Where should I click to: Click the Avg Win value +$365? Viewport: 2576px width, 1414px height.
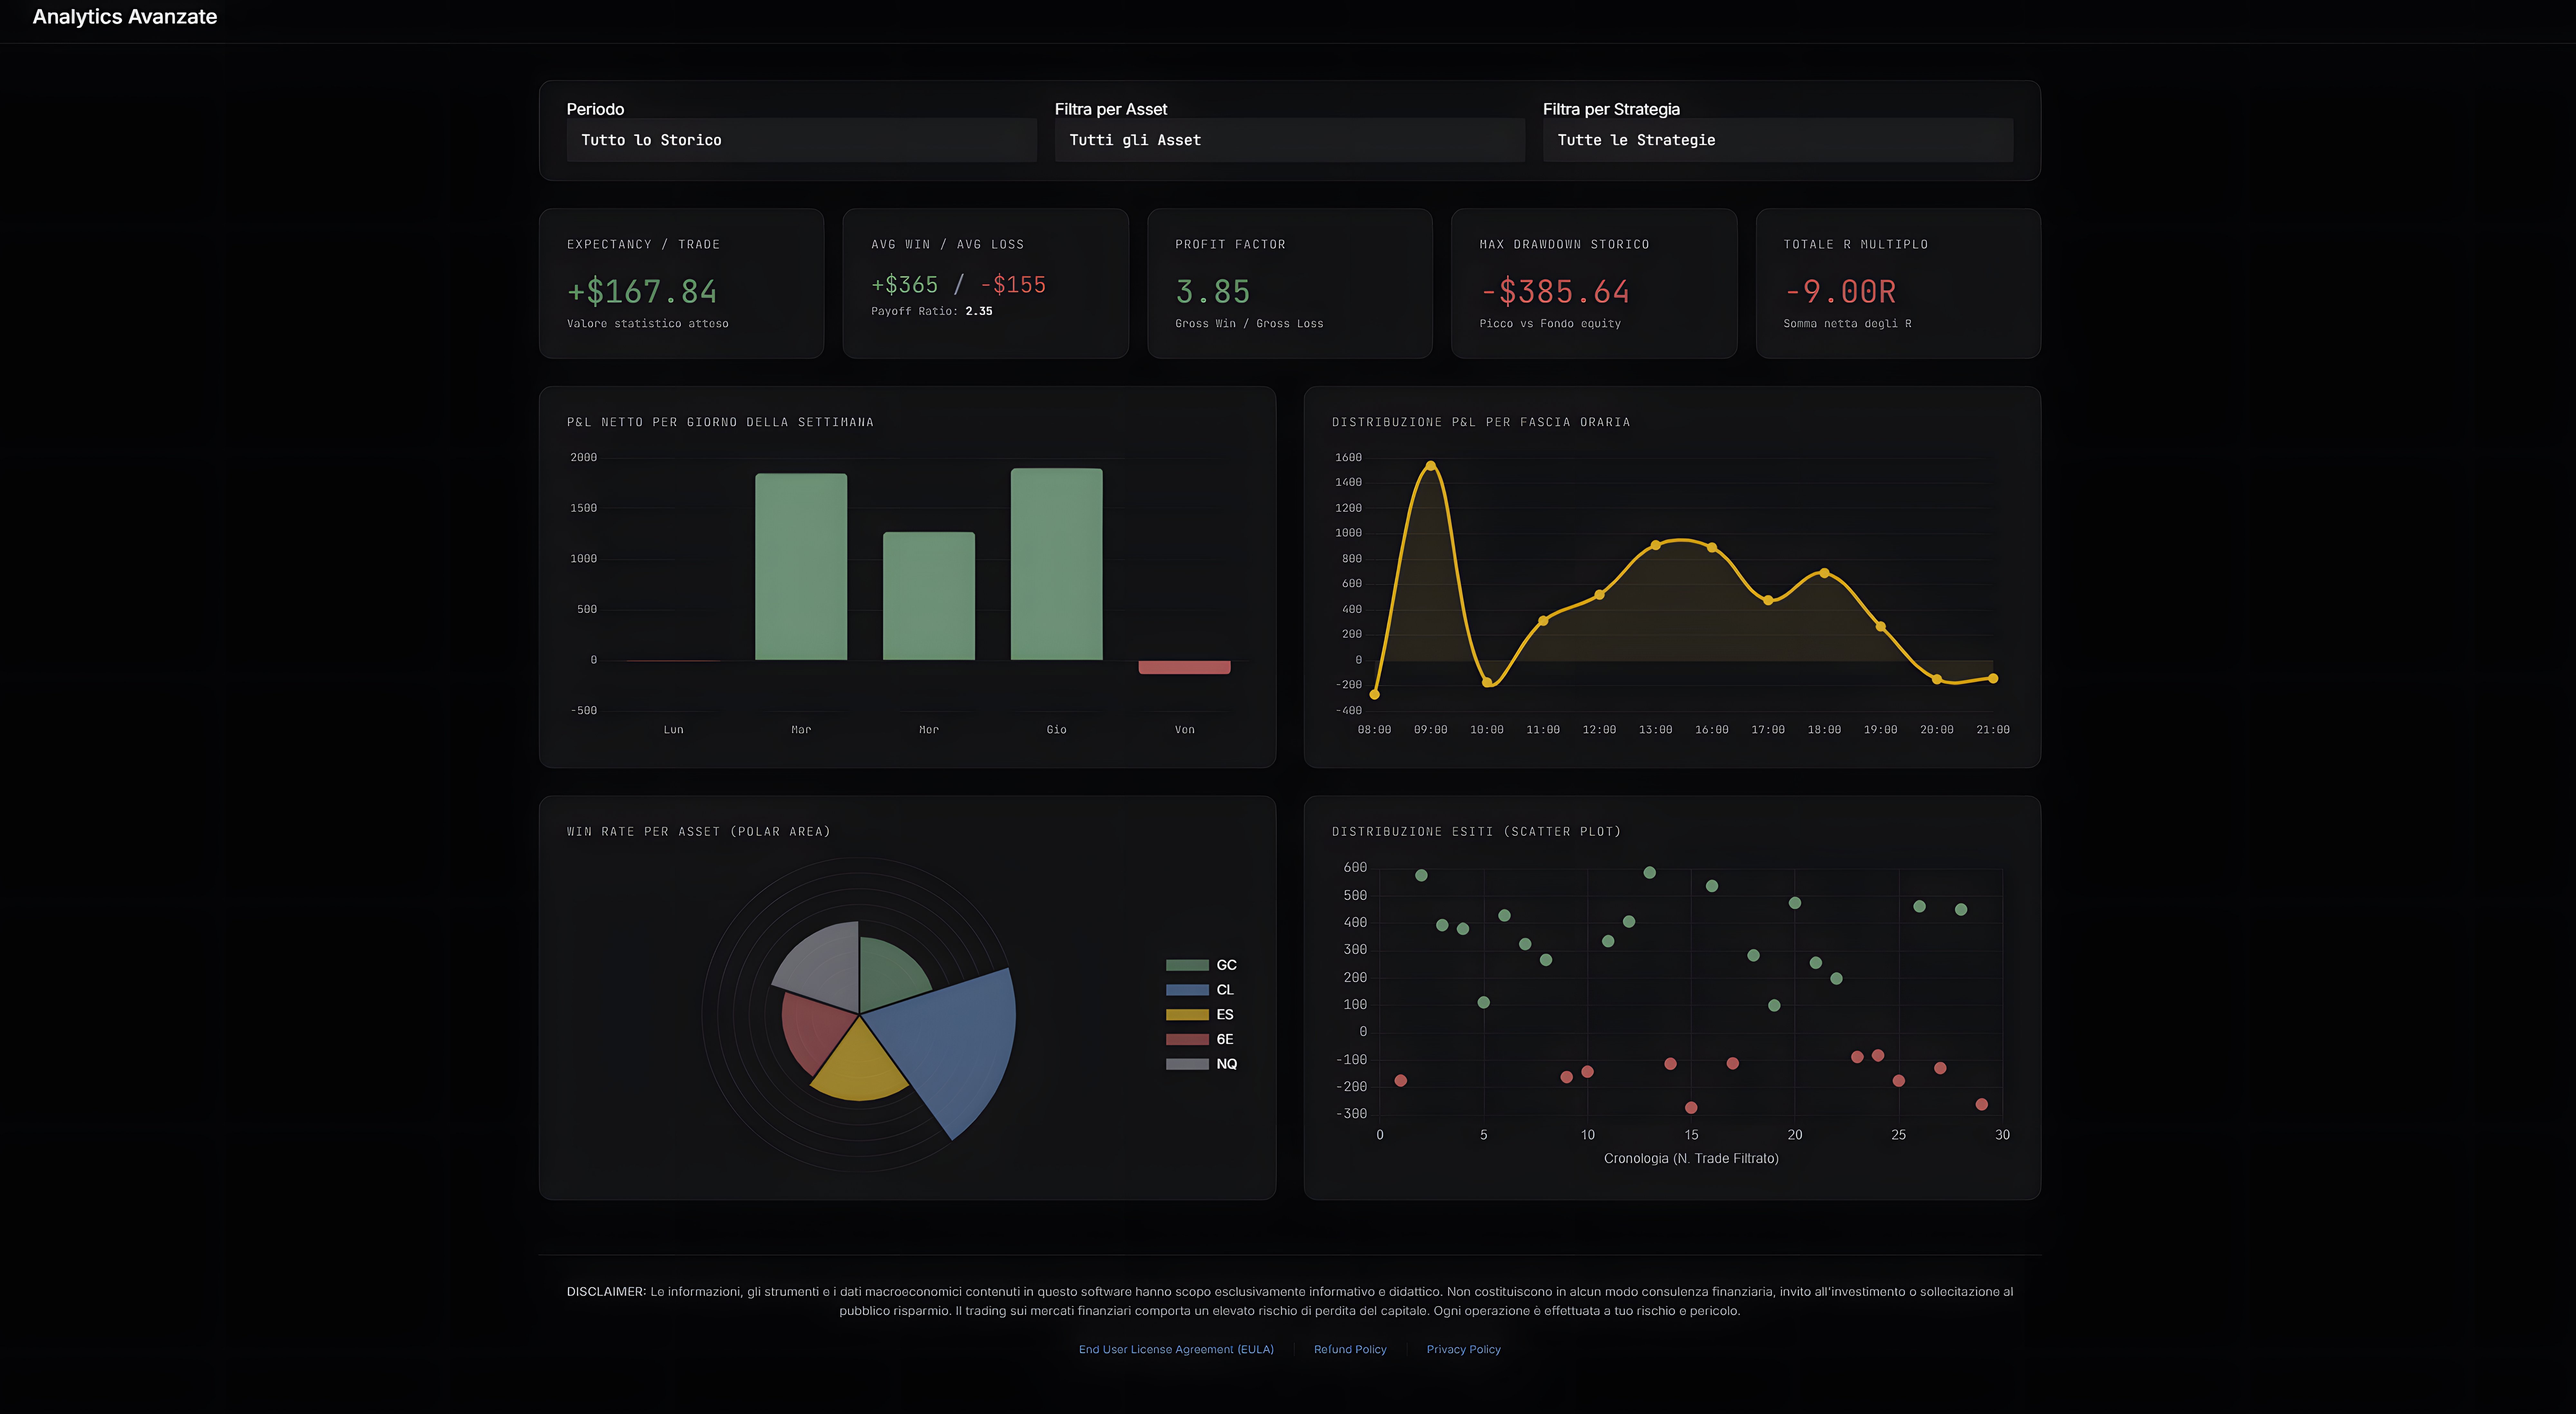905,285
